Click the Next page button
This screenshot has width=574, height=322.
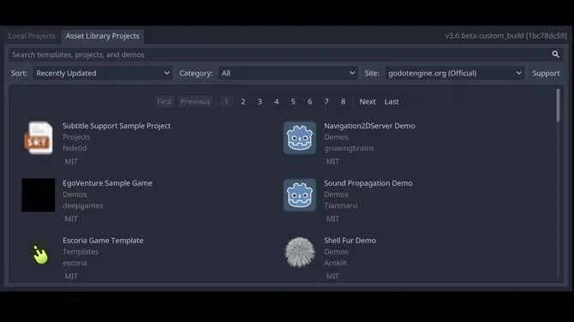click(x=368, y=102)
